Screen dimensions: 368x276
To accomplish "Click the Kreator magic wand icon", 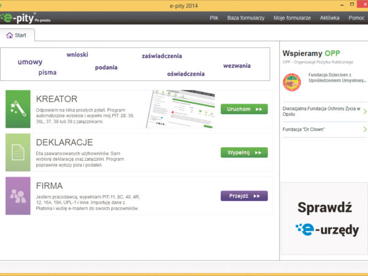I will click(x=18, y=109).
